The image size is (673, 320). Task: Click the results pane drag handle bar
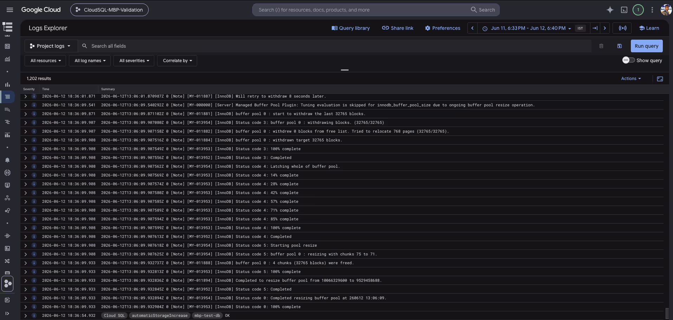(x=345, y=70)
